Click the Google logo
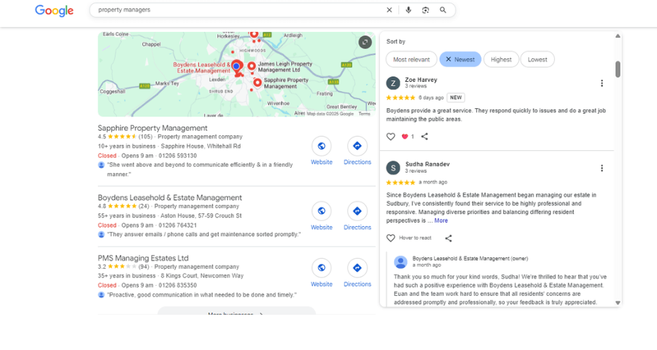 [54, 10]
